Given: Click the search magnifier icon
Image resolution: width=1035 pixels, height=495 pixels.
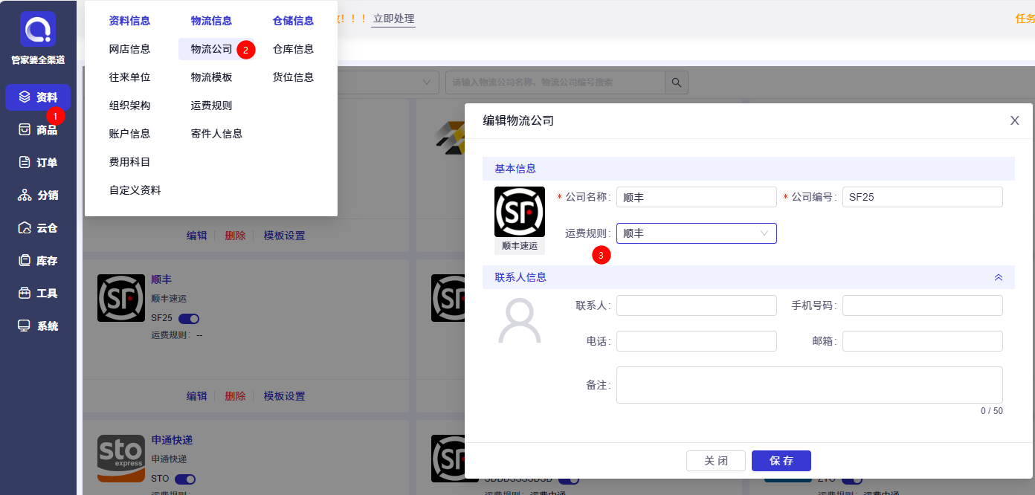Looking at the screenshot, I should (x=677, y=82).
